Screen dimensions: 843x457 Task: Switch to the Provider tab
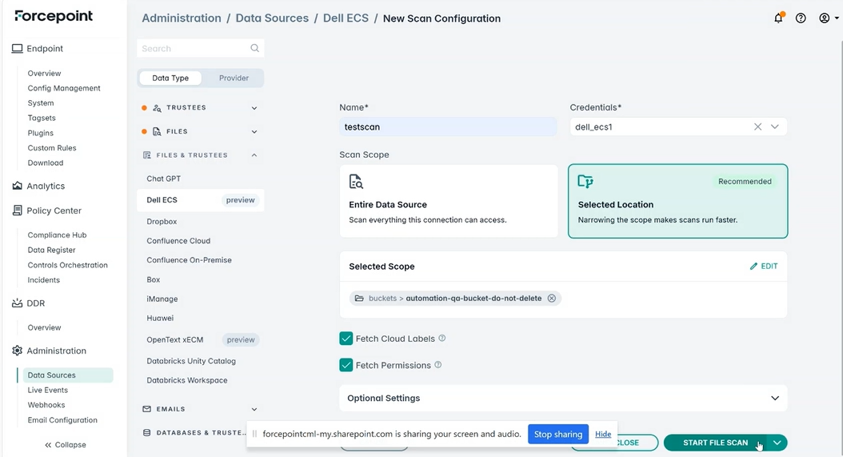click(x=234, y=78)
